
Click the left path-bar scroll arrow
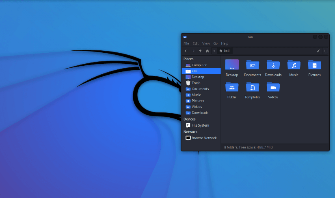[x=214, y=51]
